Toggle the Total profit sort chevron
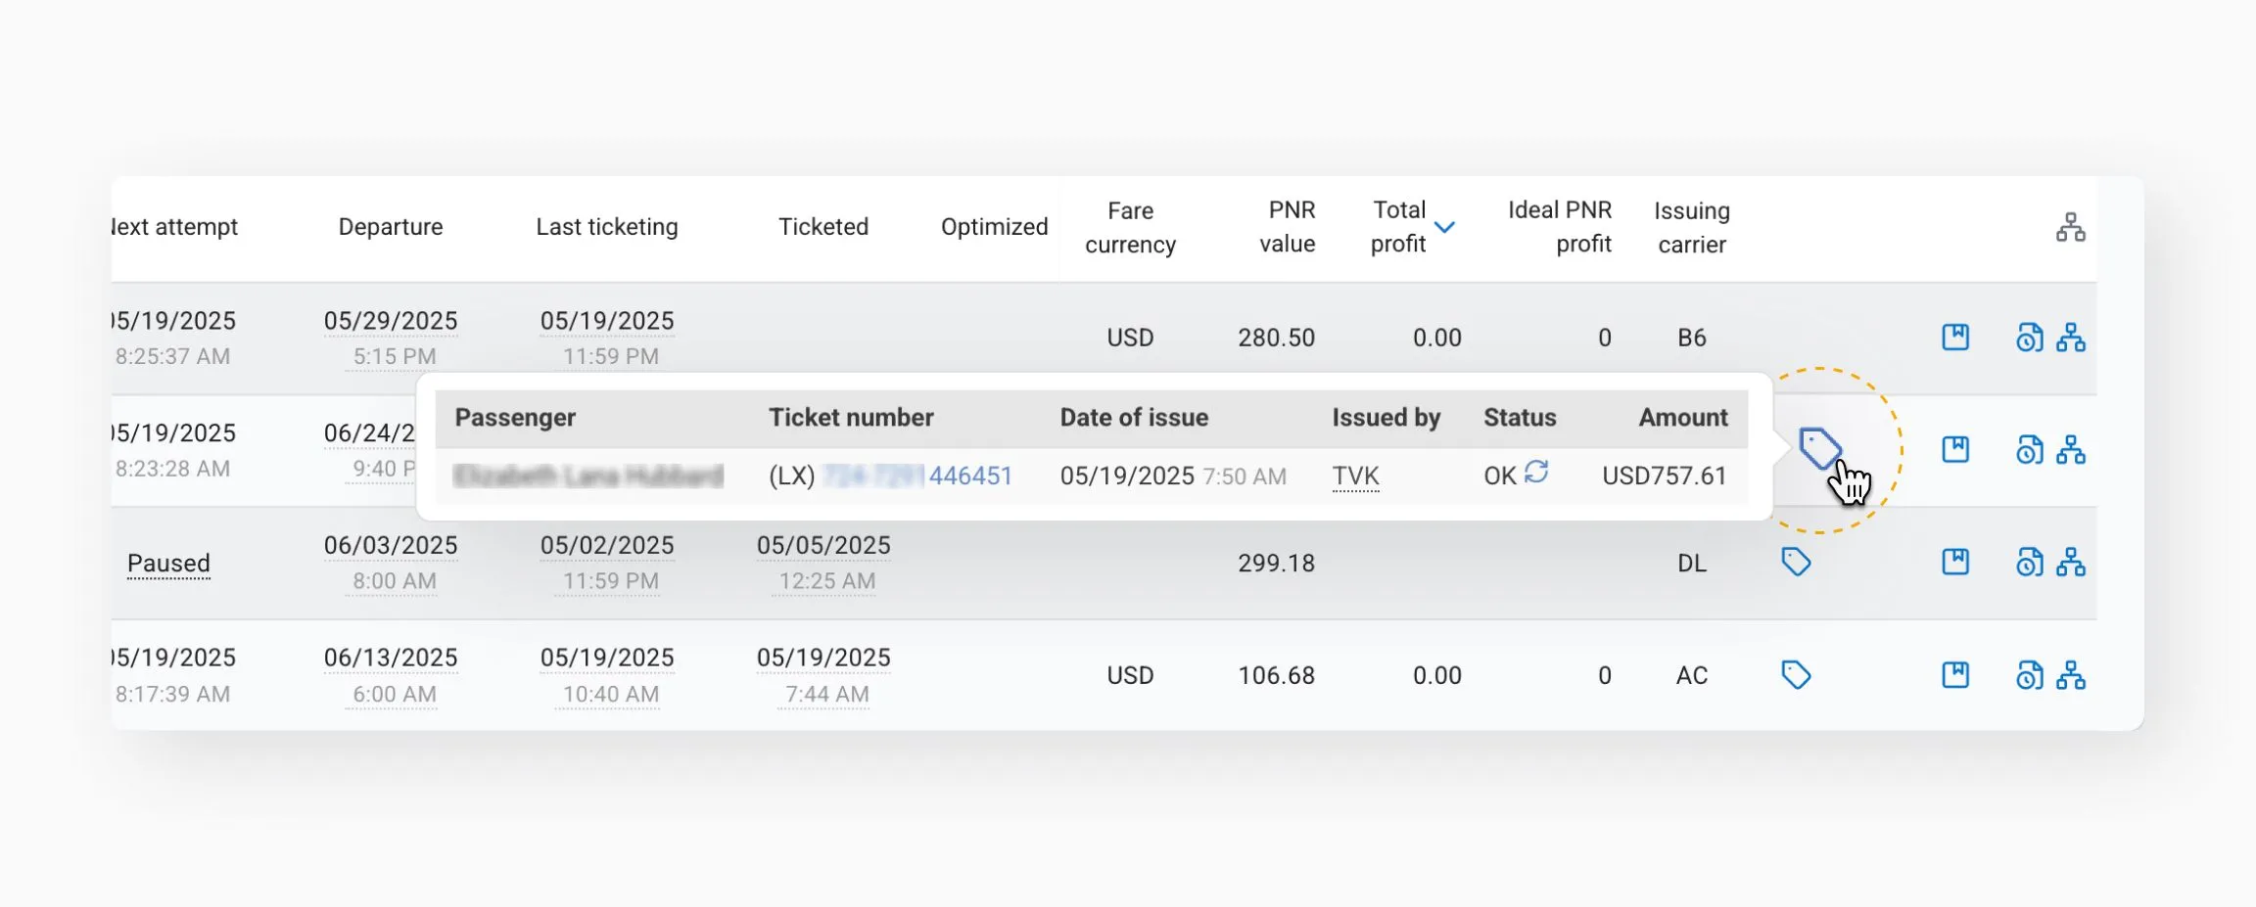The height and width of the screenshot is (907, 2256). [x=1444, y=227]
